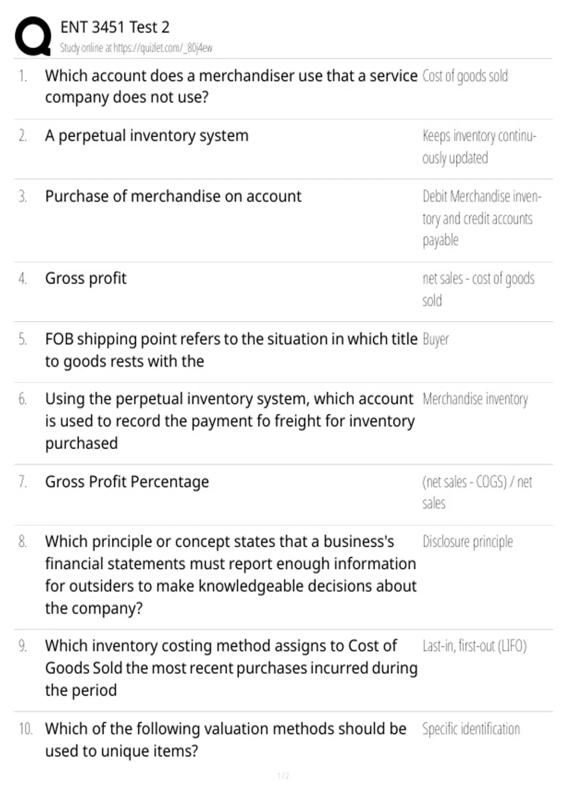Click the Quizlet Q logo icon
The width and height of the screenshot is (566, 802).
point(33,36)
